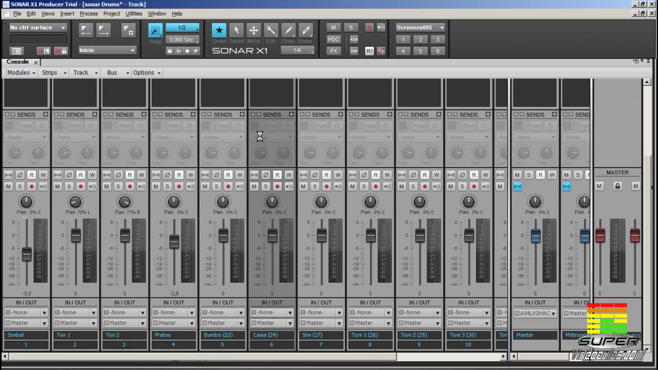
Task: Click the Caixa (24) track name field
Action: coord(272,335)
